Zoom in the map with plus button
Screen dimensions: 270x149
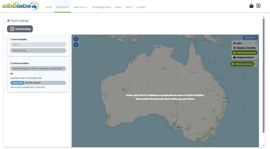[x=76, y=39]
